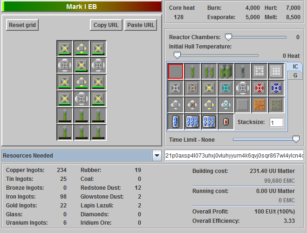
Task: Click the Mark I EB heat bar
Action: coord(82,7)
